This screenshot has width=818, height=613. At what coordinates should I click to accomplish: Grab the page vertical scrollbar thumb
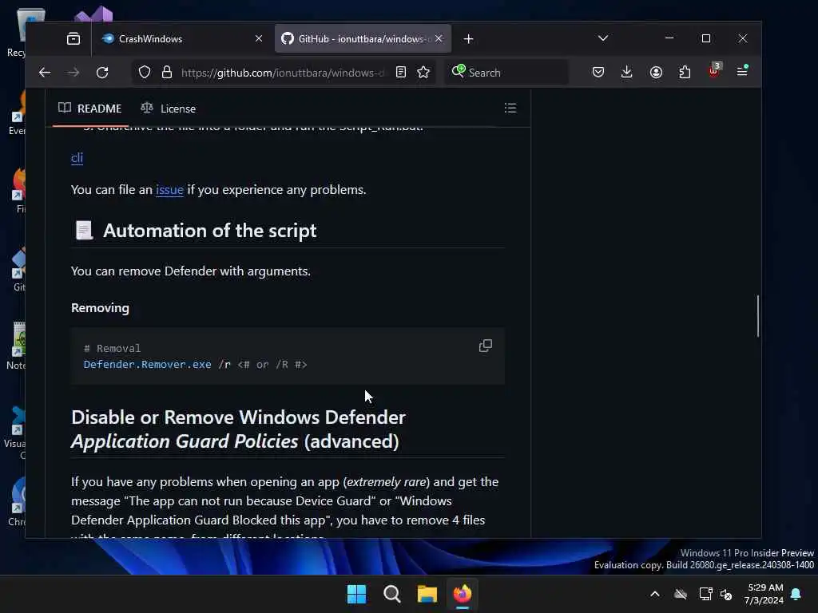coord(757,316)
